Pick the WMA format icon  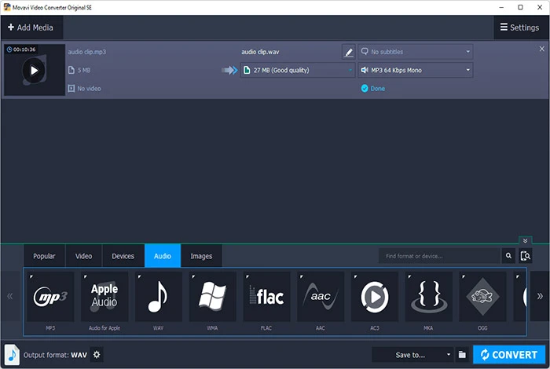pos(212,296)
